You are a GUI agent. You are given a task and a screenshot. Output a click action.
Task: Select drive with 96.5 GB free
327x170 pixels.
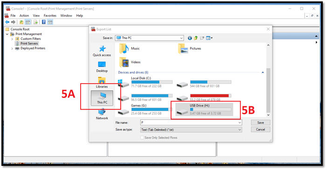pos(145,97)
